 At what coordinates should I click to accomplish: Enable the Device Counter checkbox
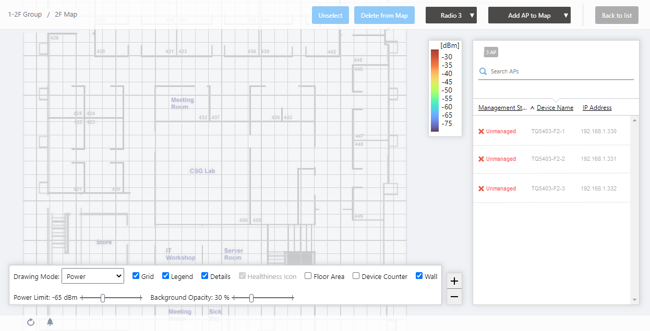(356, 276)
